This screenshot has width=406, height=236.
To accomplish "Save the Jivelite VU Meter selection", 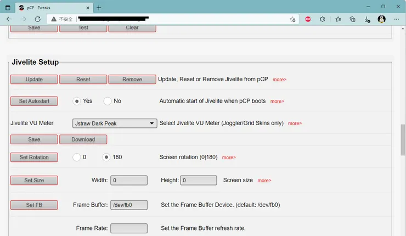I will (x=34, y=139).
